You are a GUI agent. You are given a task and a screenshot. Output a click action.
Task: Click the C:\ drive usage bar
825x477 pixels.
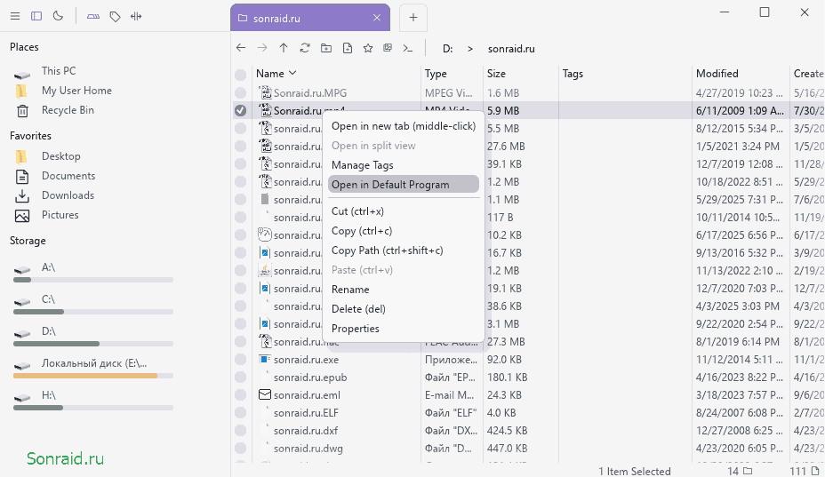[x=93, y=312]
